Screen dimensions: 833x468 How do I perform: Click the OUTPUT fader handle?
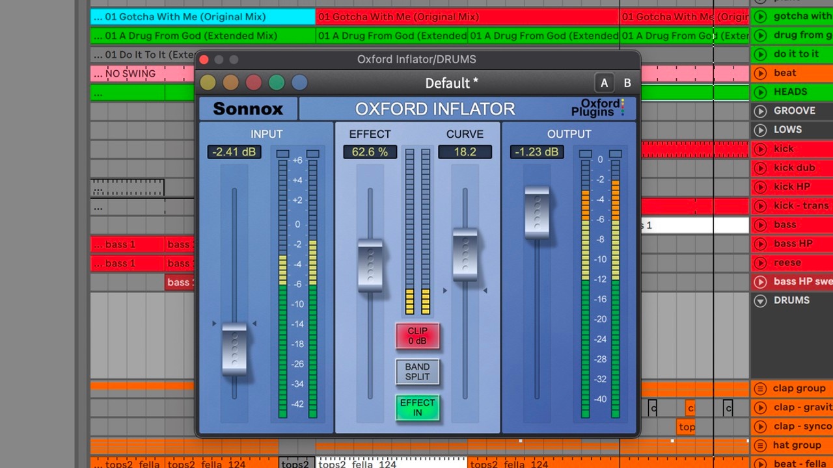[537, 213]
